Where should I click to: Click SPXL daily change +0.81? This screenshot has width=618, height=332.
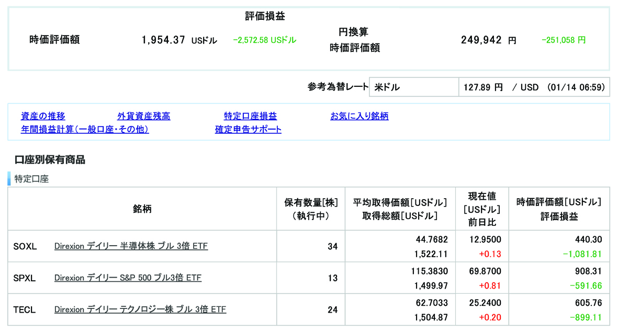[490, 286]
